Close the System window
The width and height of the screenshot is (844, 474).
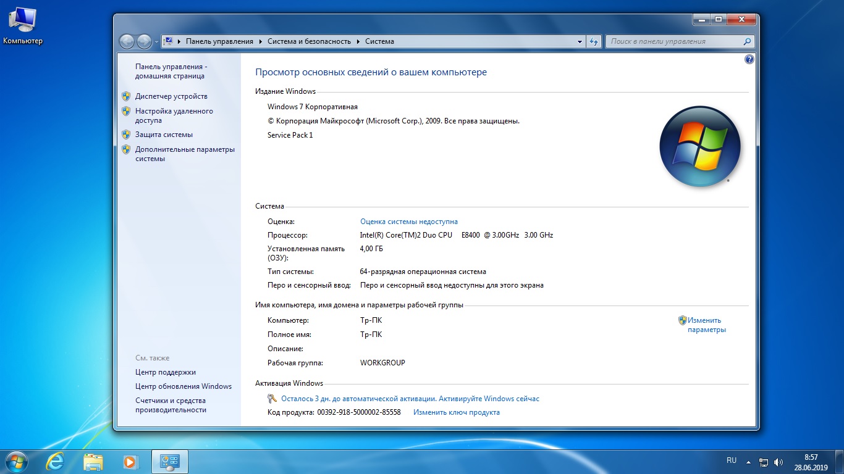point(741,20)
